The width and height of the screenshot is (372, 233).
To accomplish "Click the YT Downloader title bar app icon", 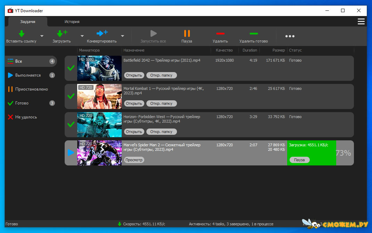I will (x=10, y=11).
